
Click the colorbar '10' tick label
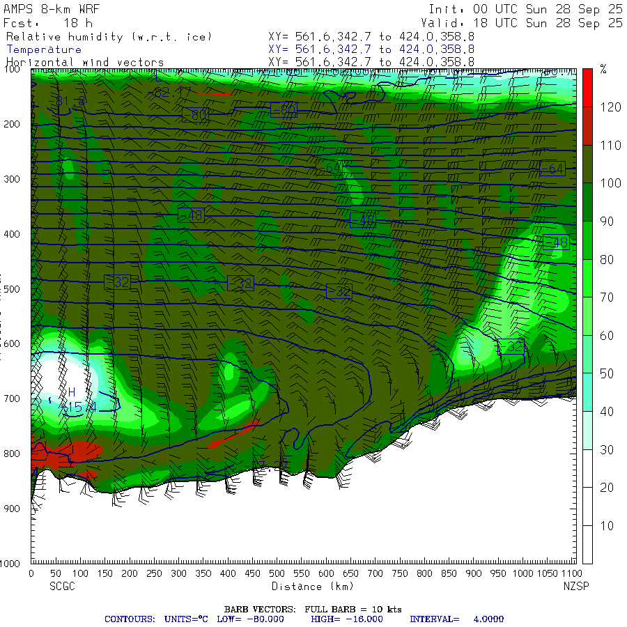607,526
